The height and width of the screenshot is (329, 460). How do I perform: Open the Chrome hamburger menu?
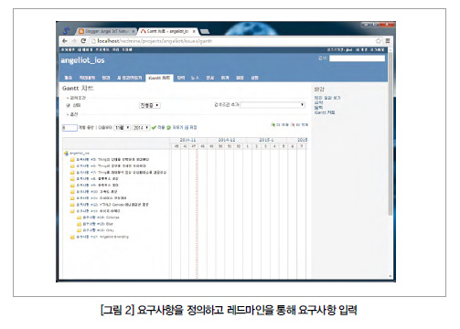click(388, 41)
